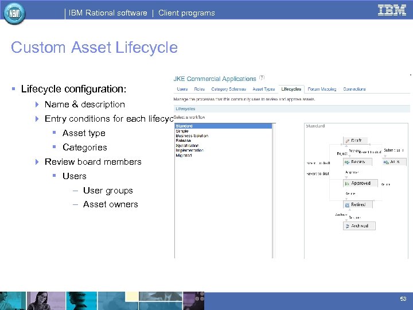The image size is (413, 310).
Task: Click the 'Select a workflow' label
Action: pos(189,117)
